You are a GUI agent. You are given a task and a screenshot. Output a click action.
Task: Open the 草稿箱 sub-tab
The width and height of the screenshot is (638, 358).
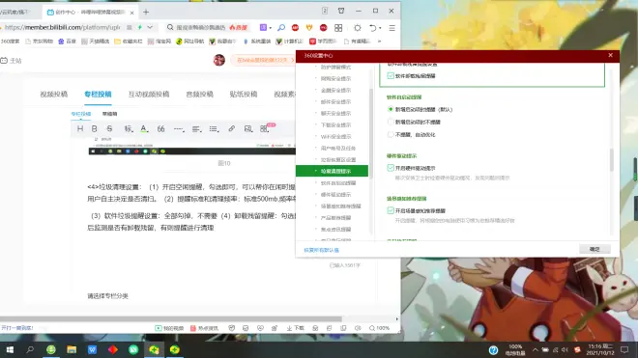coord(110,114)
